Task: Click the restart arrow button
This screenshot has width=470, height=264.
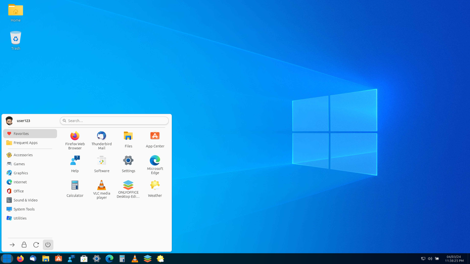Action: click(x=36, y=244)
